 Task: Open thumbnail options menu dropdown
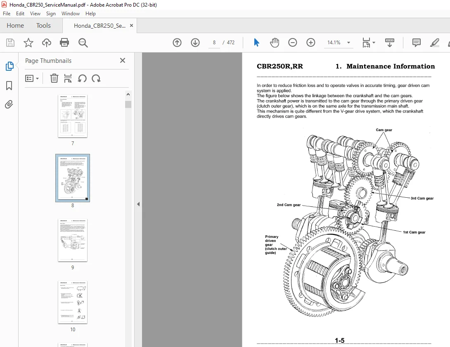[x=32, y=79]
